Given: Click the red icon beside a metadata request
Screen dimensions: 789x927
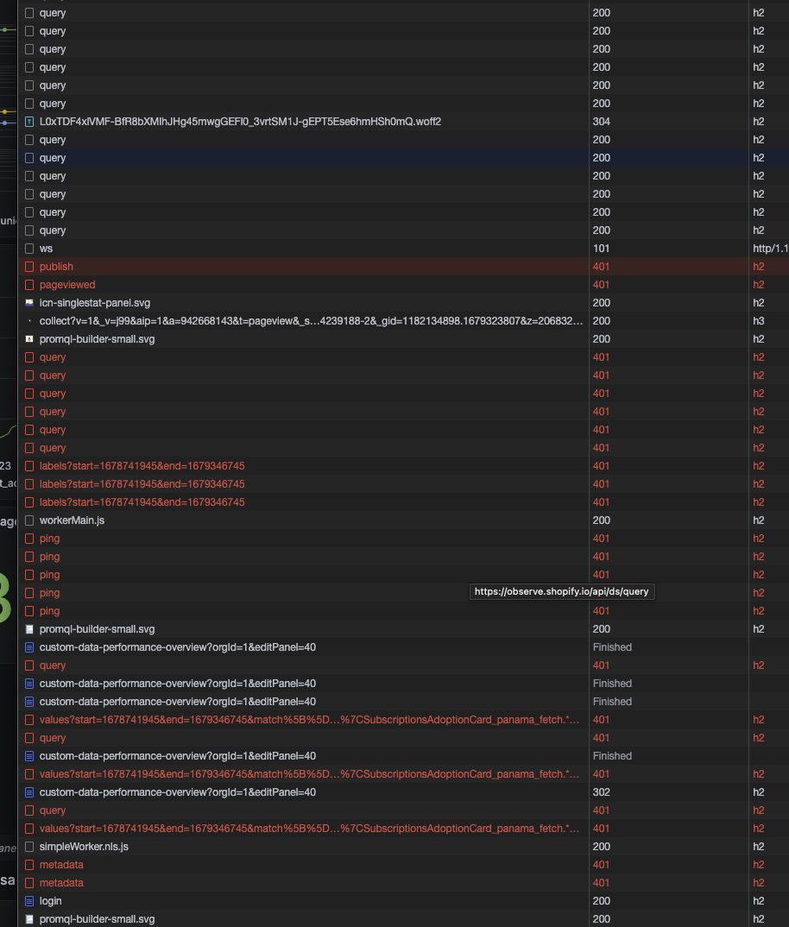Looking at the screenshot, I should point(28,864).
